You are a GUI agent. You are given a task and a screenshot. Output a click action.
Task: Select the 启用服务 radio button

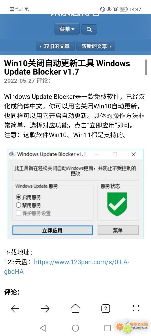pyautogui.click(x=19, y=197)
